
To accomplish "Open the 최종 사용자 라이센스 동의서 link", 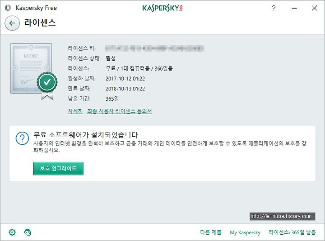I will click(x=119, y=111).
